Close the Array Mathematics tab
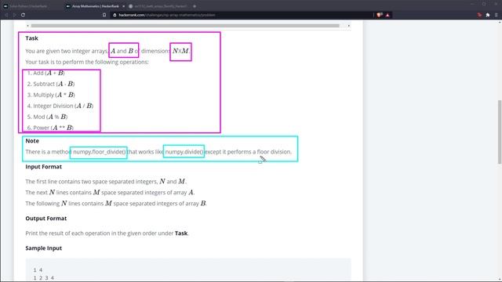 [x=123, y=6]
